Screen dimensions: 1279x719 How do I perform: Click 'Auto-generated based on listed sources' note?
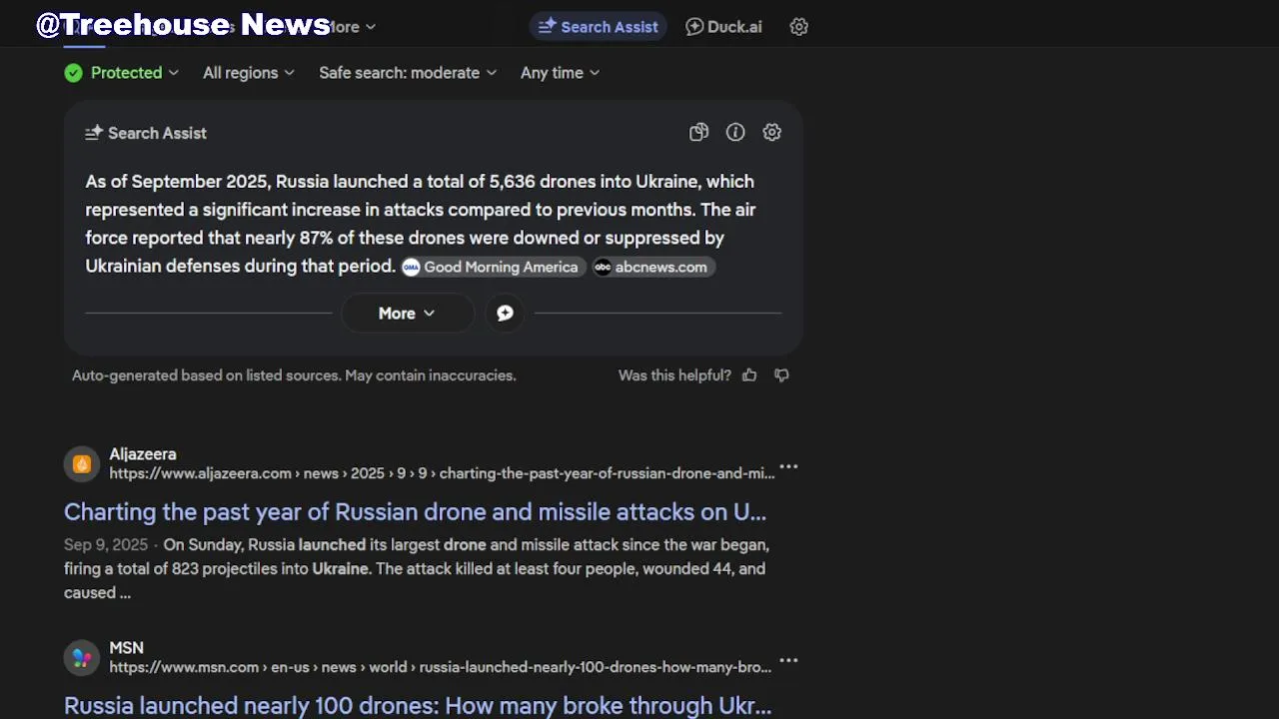point(294,375)
